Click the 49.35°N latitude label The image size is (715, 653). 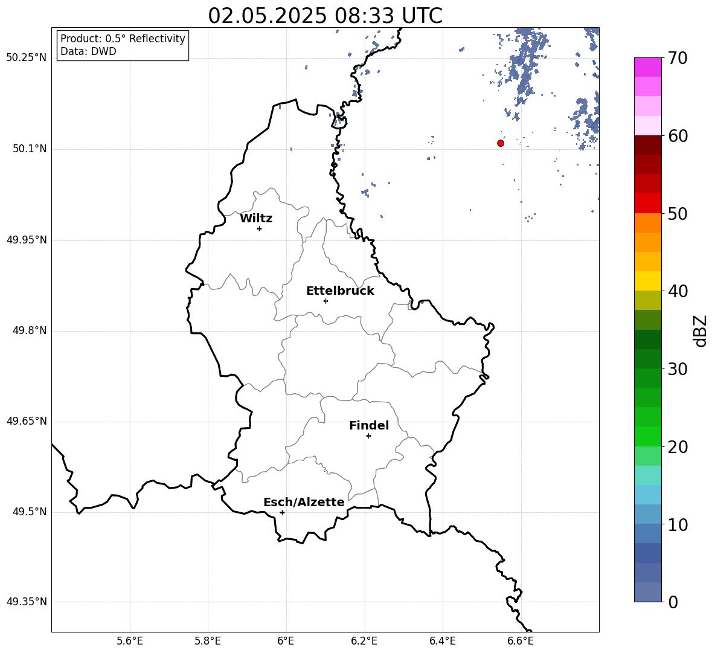click(27, 602)
